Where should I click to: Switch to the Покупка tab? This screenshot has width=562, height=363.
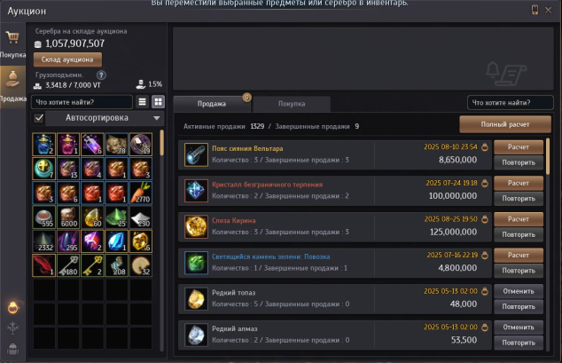tap(292, 104)
